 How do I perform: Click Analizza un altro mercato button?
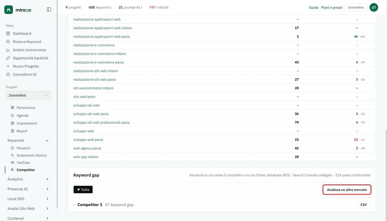coord(347,190)
